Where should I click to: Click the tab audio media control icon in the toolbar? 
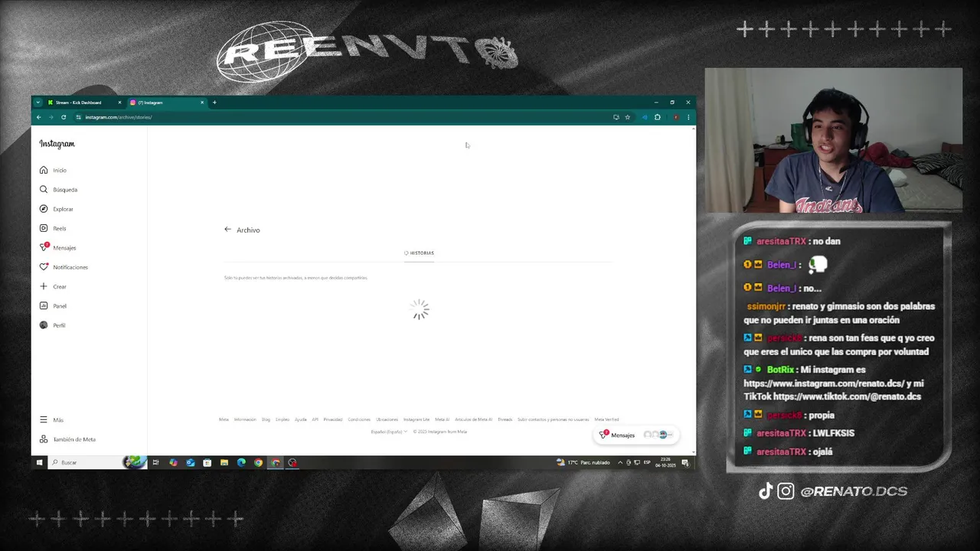644,117
